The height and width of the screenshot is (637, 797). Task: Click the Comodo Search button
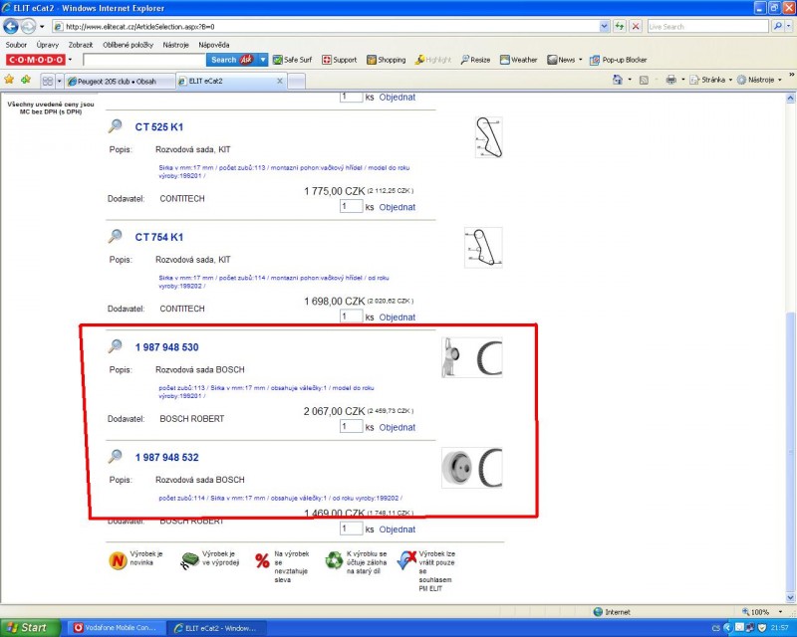[224, 60]
